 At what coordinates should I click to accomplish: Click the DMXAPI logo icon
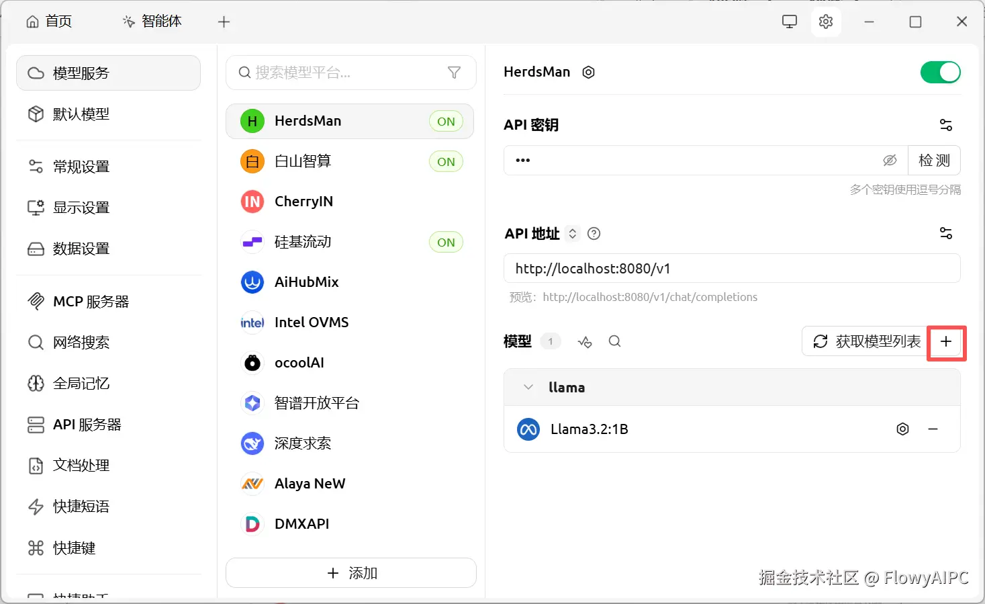pos(252,524)
